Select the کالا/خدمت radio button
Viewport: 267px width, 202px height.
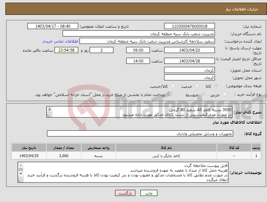tap(173, 86)
